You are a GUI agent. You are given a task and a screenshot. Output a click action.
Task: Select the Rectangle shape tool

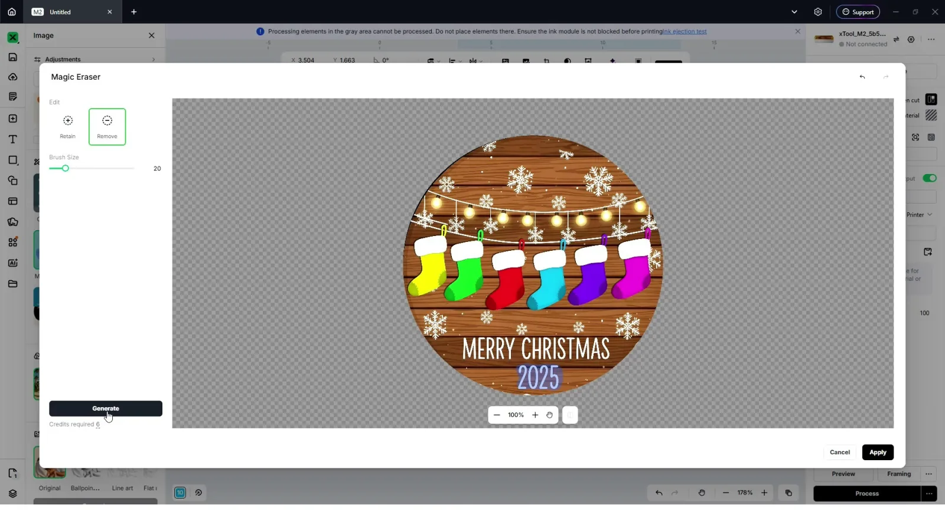(12, 160)
